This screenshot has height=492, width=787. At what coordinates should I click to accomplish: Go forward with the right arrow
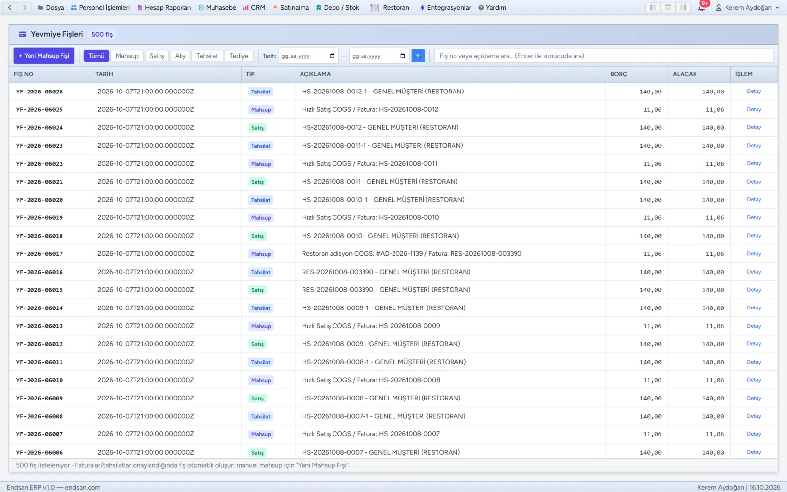[x=25, y=7]
